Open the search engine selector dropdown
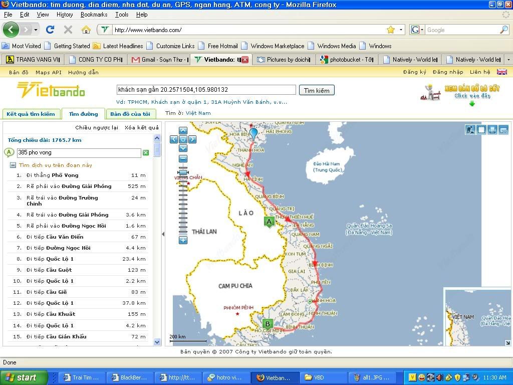The width and height of the screenshot is (513, 385). point(417,30)
